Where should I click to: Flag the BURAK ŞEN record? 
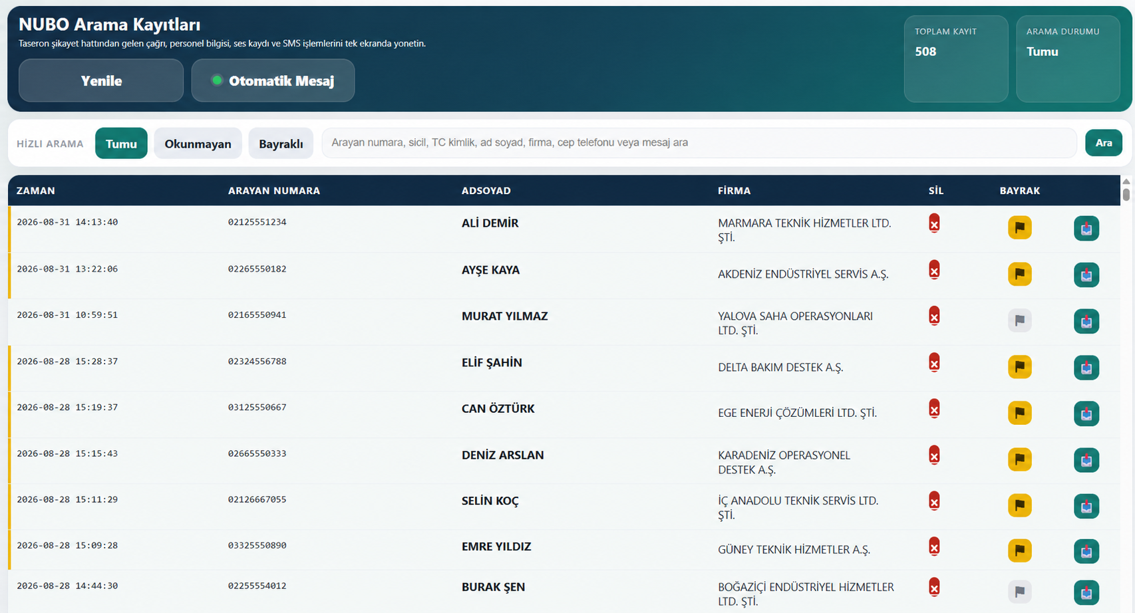click(x=1020, y=591)
